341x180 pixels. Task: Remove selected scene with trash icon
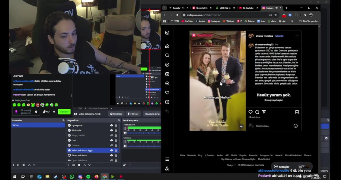pos(18,165)
